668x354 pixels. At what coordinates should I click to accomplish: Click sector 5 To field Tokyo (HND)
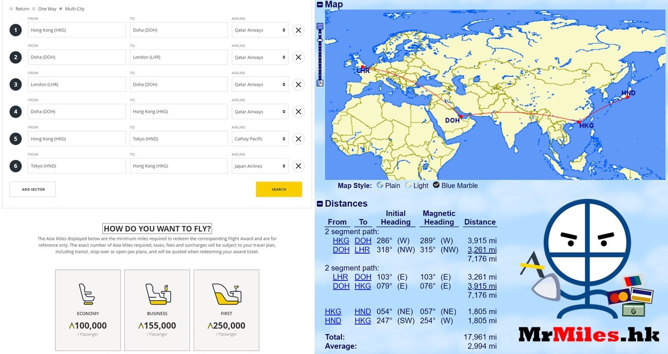(179, 139)
